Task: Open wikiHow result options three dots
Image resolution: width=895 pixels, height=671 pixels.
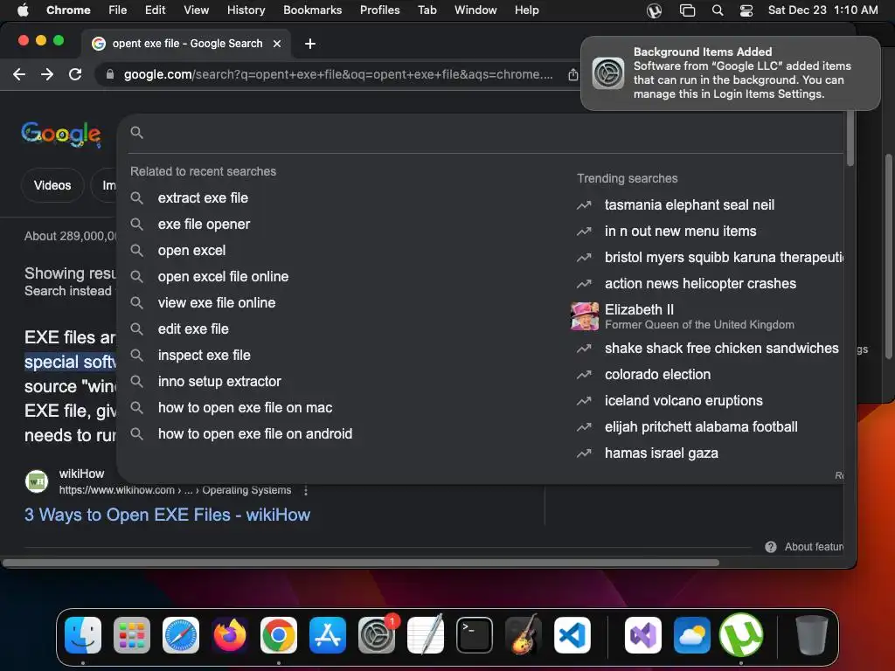Action: point(306,490)
